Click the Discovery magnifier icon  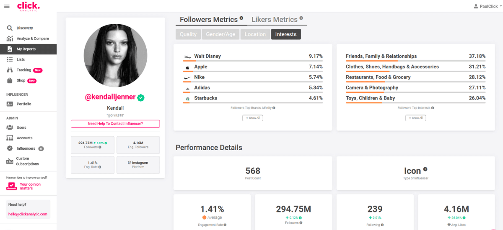pyautogui.click(x=10, y=28)
